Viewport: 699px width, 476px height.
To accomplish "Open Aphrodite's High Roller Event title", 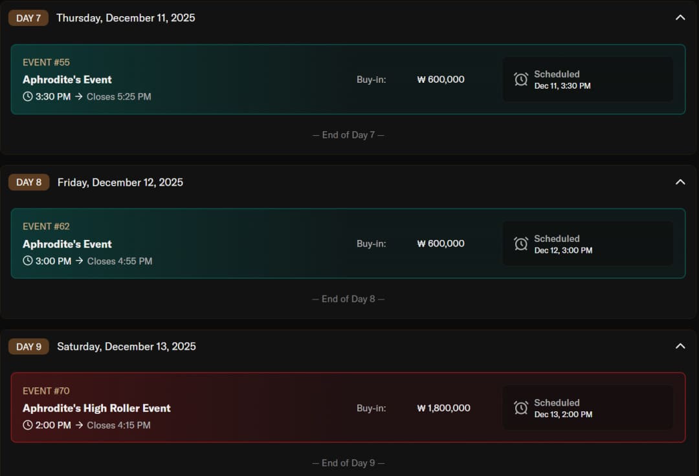I will point(96,408).
